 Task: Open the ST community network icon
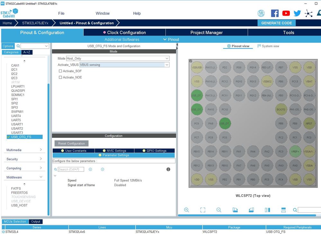tap(308, 13)
